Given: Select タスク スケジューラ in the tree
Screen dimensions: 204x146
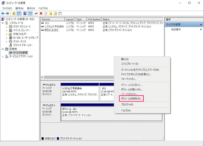Looking at the screenshot, I should pyautogui.click(x=22, y=27).
